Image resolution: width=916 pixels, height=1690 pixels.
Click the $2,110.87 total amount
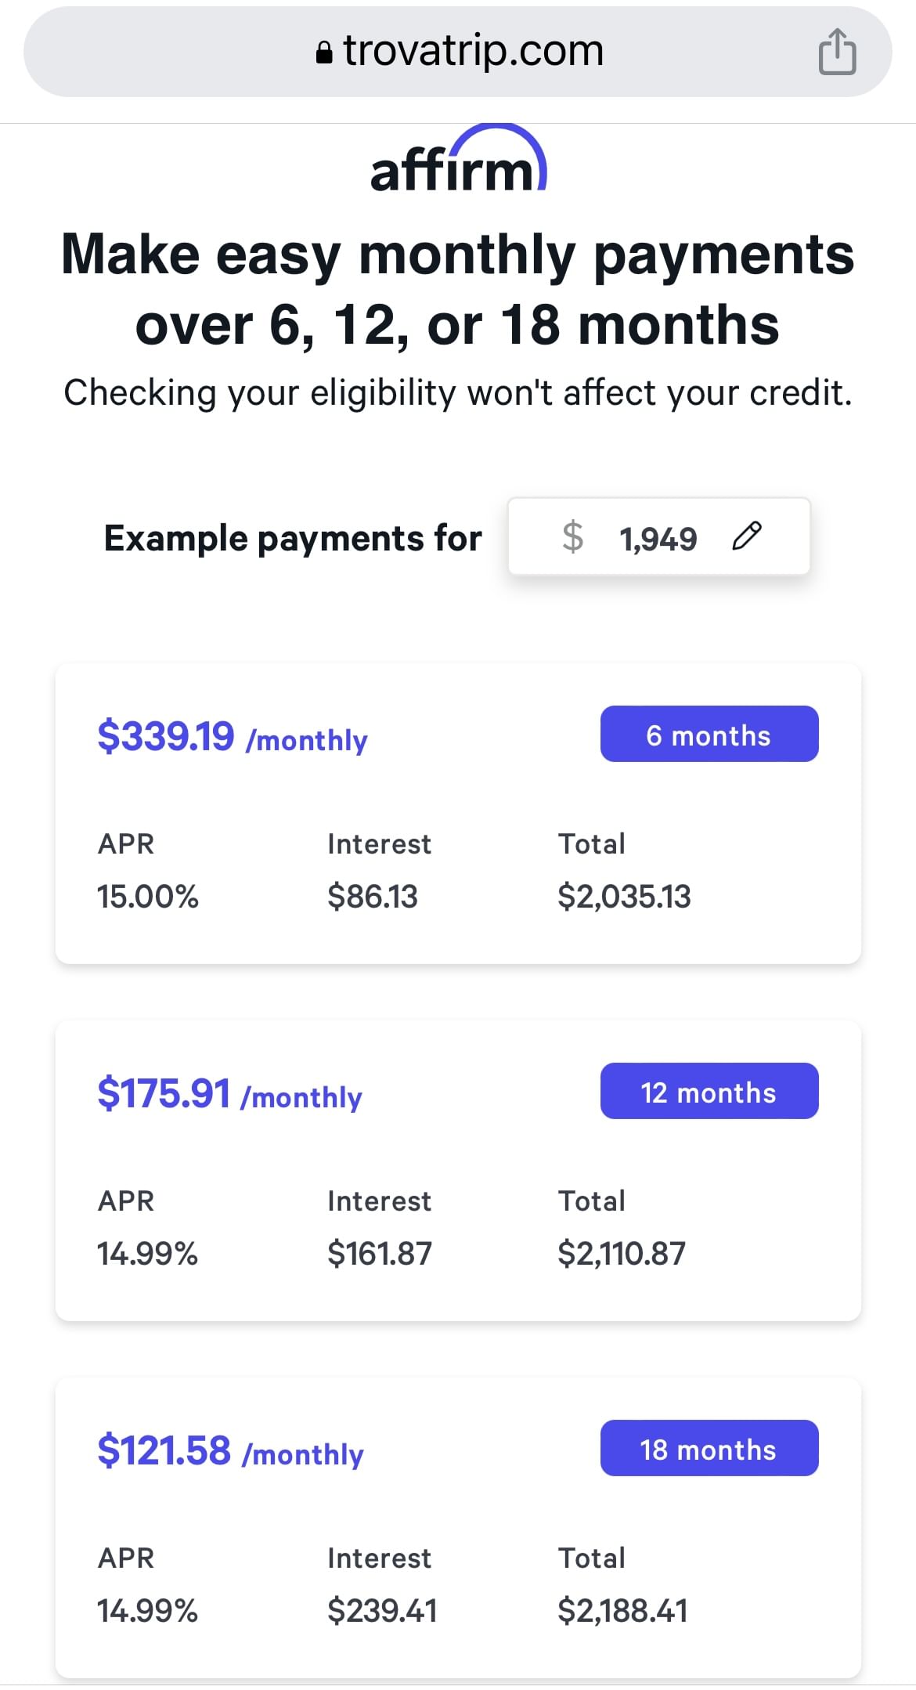point(621,1254)
